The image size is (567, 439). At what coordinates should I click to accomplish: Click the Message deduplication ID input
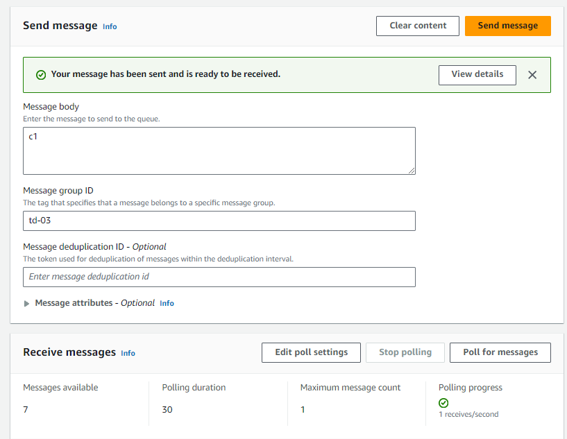(219, 277)
